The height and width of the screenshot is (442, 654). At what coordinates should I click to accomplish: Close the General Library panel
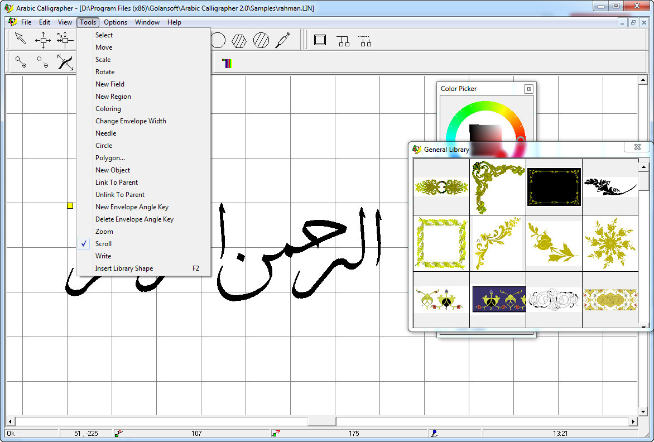pos(637,147)
